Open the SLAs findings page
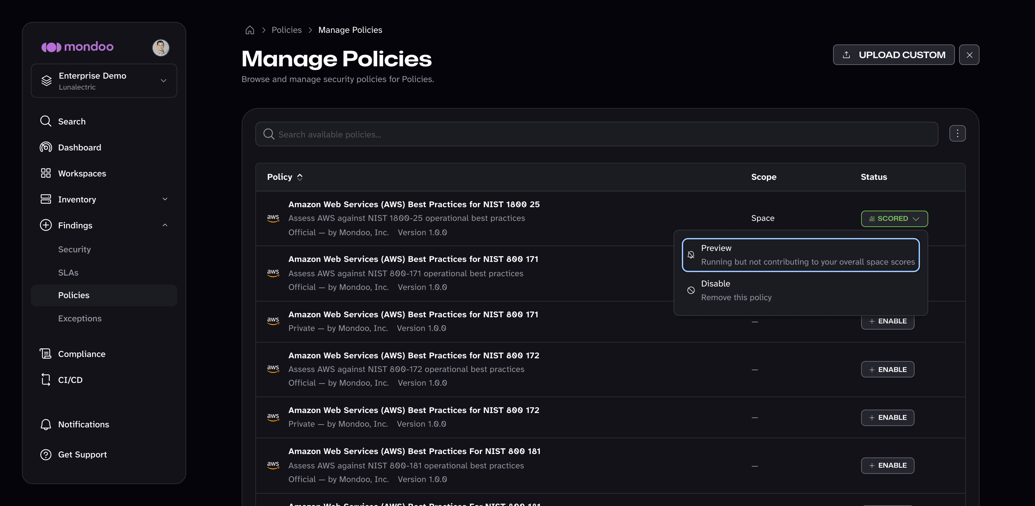The width and height of the screenshot is (1035, 506). [68, 272]
